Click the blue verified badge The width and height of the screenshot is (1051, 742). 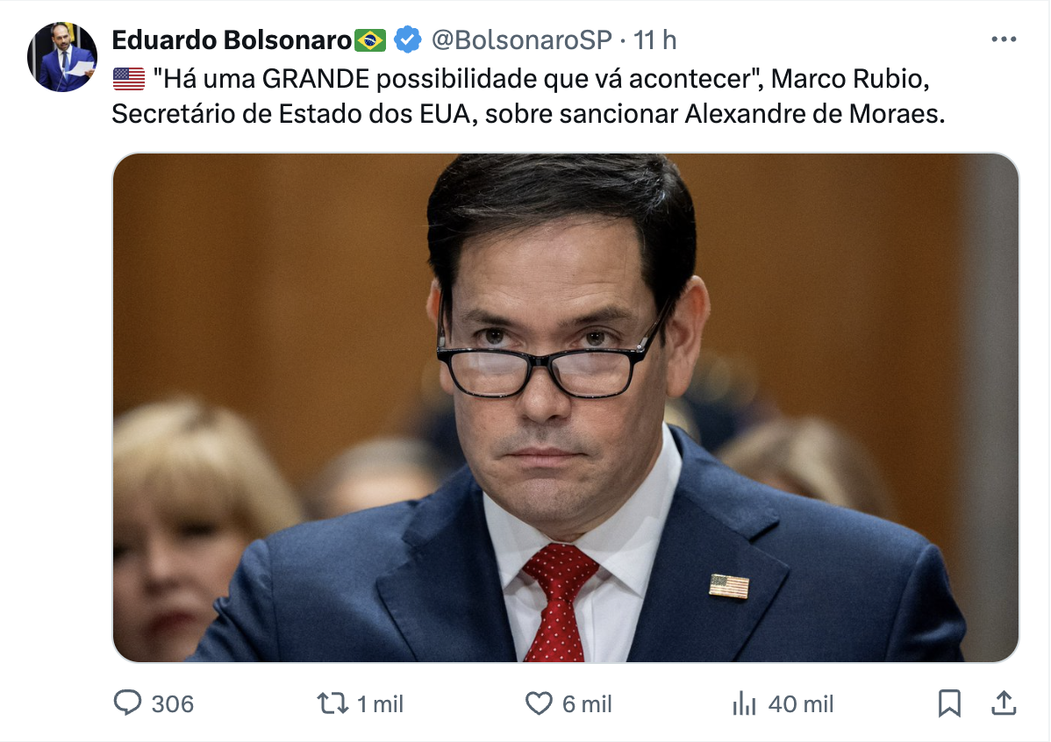click(407, 39)
